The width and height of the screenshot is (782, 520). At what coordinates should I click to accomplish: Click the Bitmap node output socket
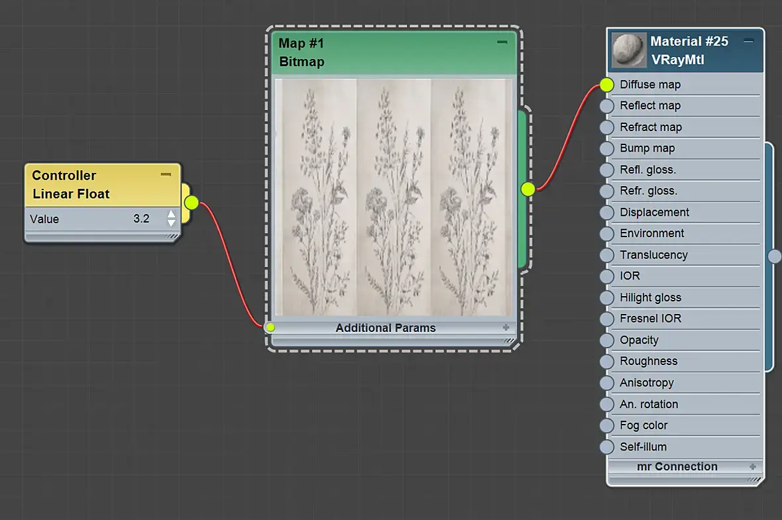(x=528, y=189)
